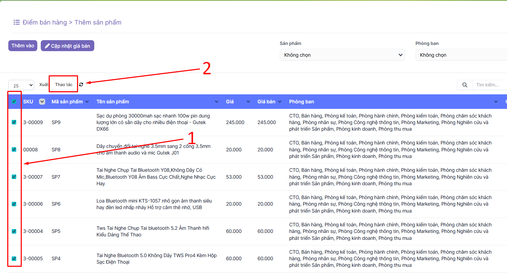Click the list icon beside Điểm bán hàng
This screenshot has width=507, height=273.
(17, 22)
